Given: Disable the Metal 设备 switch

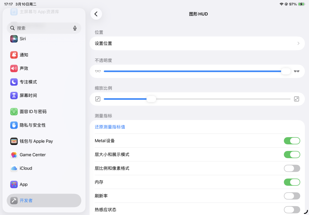Looking at the screenshot, I should 292,141.
